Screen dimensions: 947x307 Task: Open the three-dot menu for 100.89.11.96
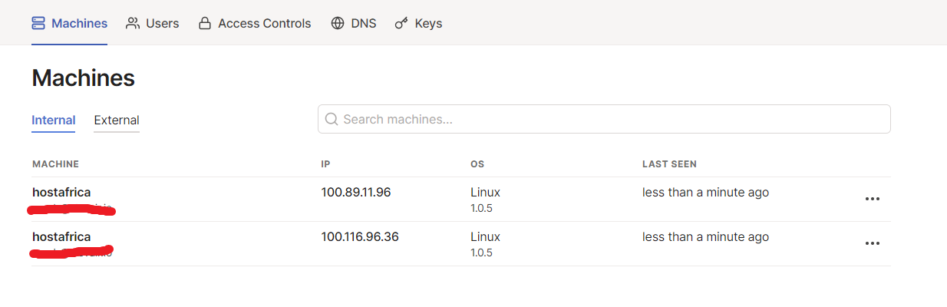point(872,199)
